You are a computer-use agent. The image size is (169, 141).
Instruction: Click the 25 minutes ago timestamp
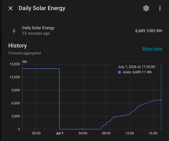(x=36, y=33)
